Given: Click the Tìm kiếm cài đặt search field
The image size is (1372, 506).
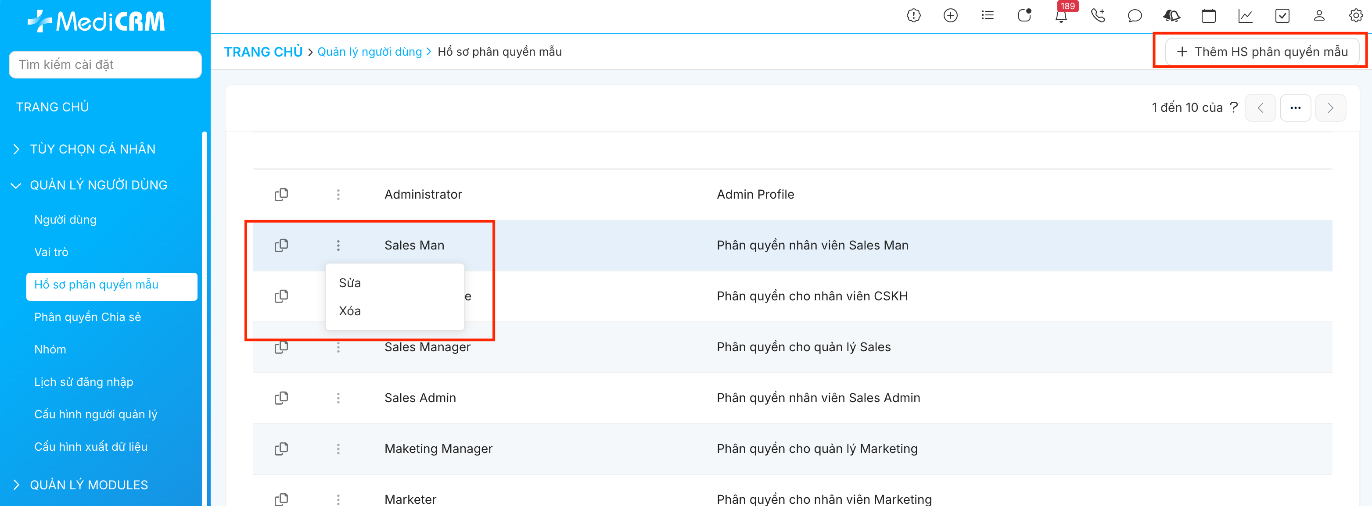Looking at the screenshot, I should 105,65.
